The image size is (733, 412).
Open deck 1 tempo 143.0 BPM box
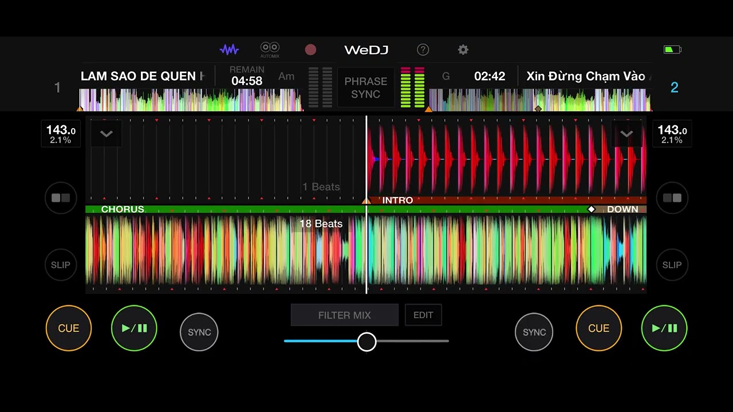[61, 134]
